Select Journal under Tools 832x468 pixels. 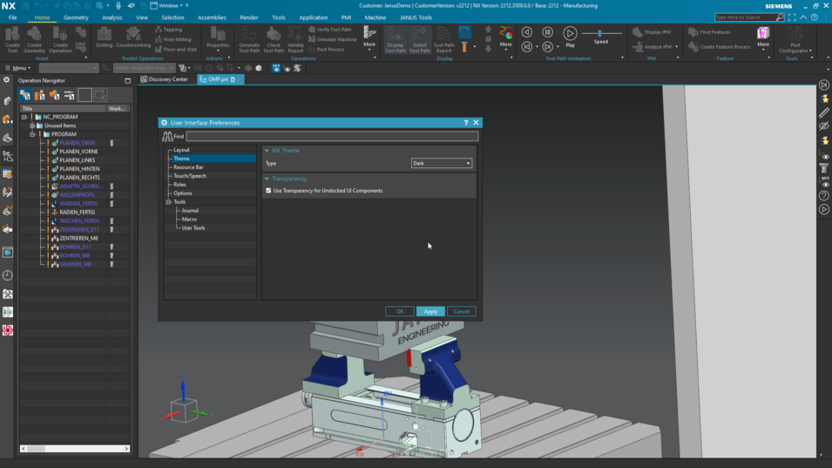tap(190, 211)
